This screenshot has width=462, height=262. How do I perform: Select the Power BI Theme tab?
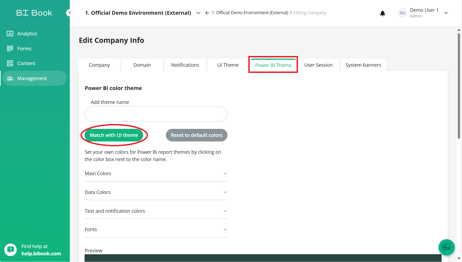[x=273, y=65]
